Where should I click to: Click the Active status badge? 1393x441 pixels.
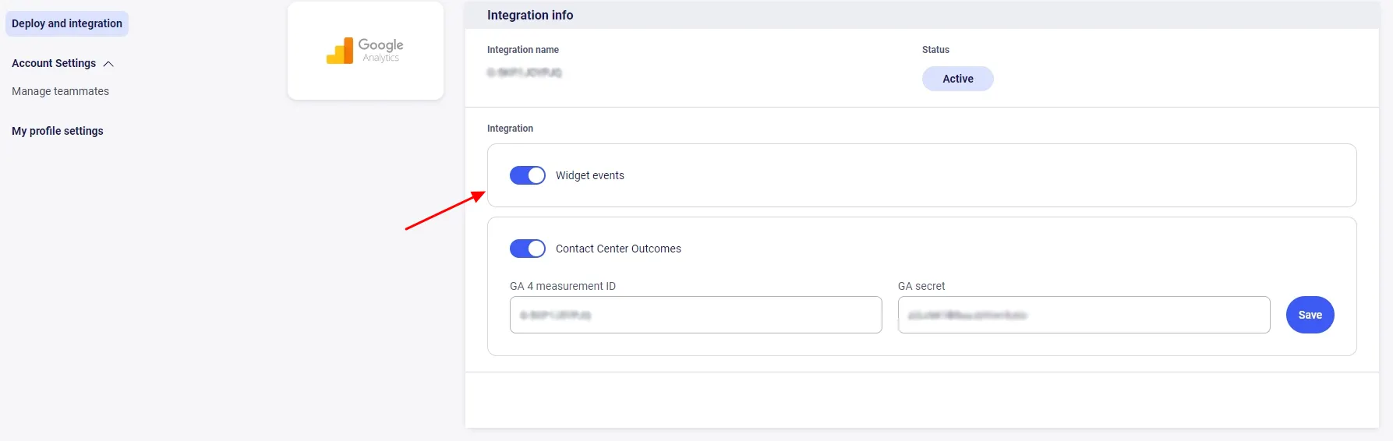pyautogui.click(x=957, y=79)
